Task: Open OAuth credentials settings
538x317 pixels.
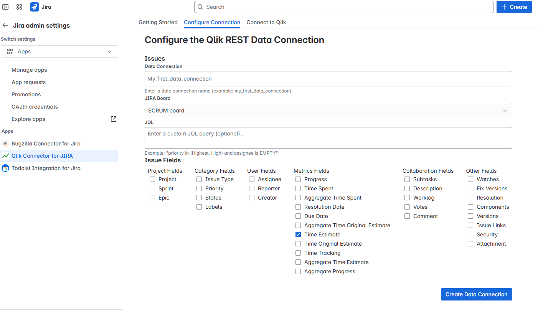Action: click(x=35, y=107)
